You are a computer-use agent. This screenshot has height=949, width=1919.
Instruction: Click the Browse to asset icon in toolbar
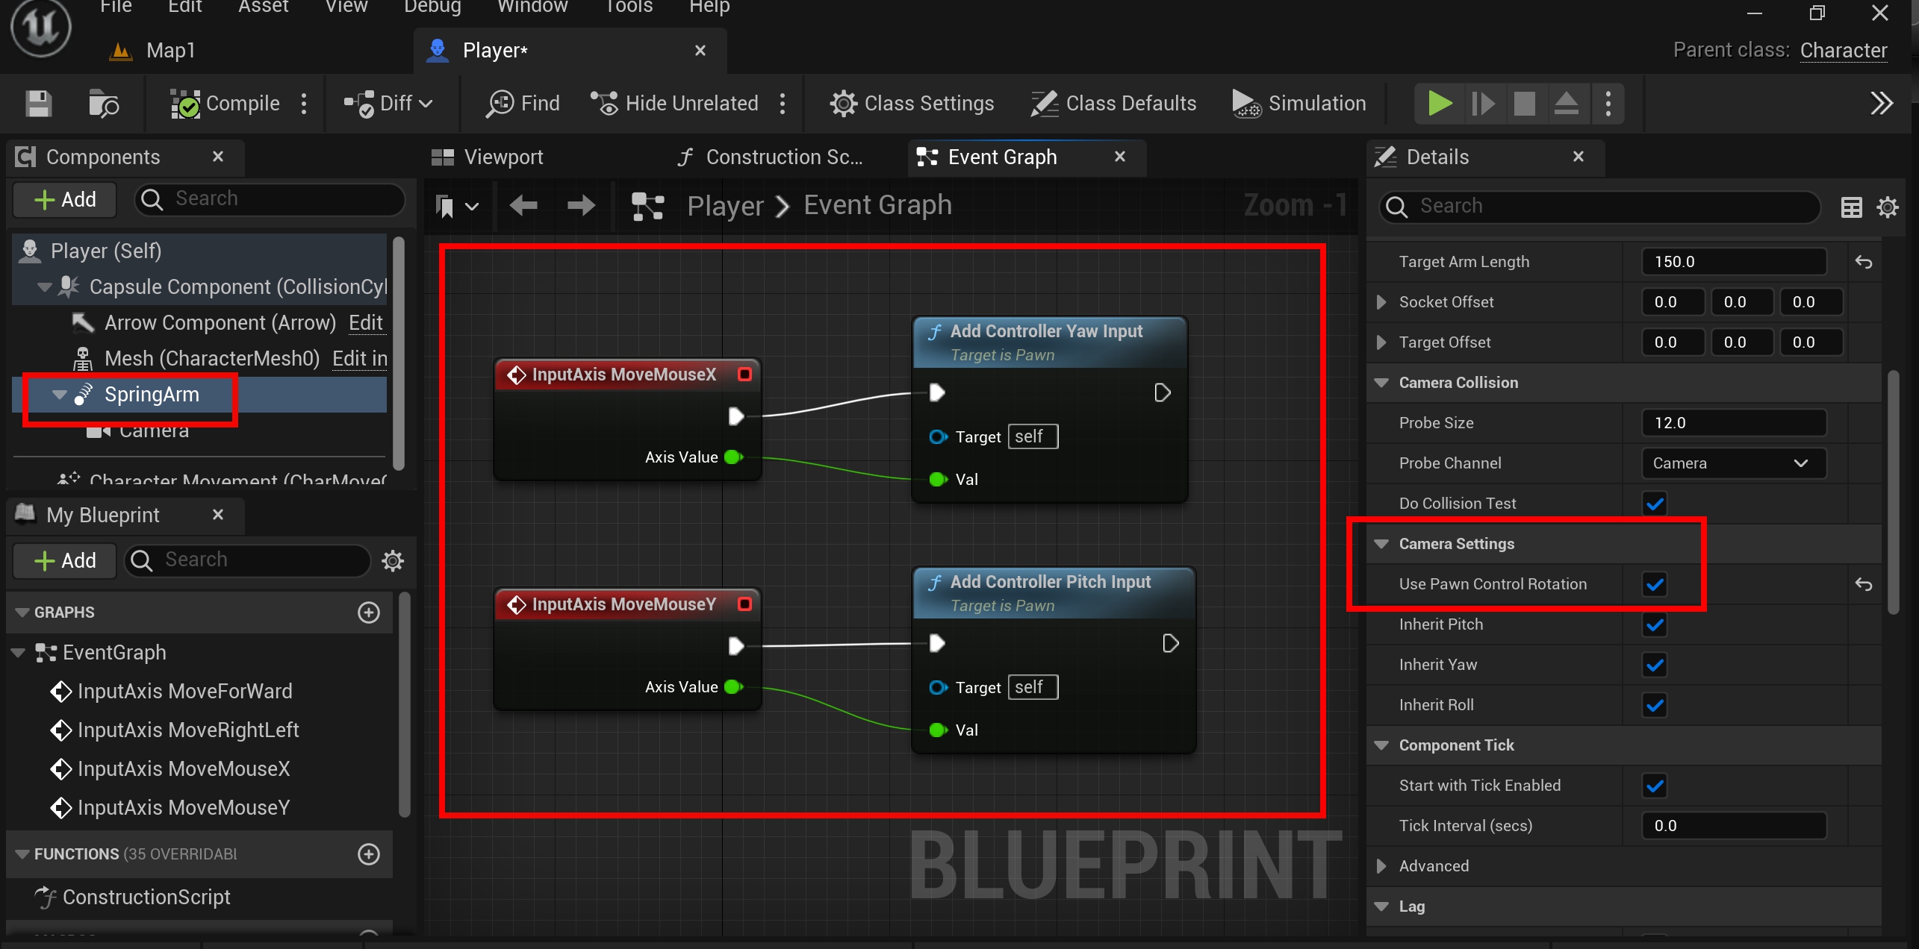(103, 104)
